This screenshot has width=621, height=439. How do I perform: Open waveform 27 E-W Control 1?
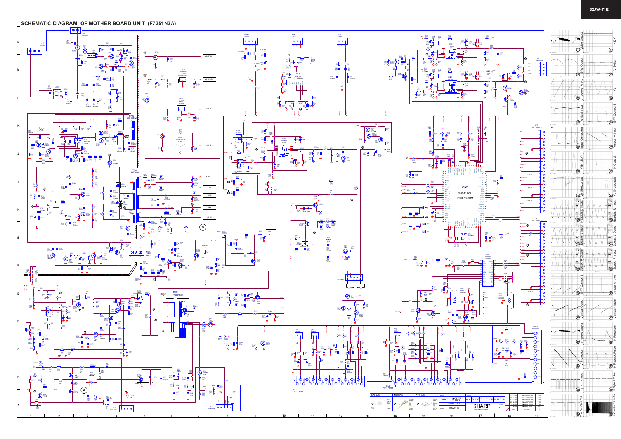tap(566, 284)
